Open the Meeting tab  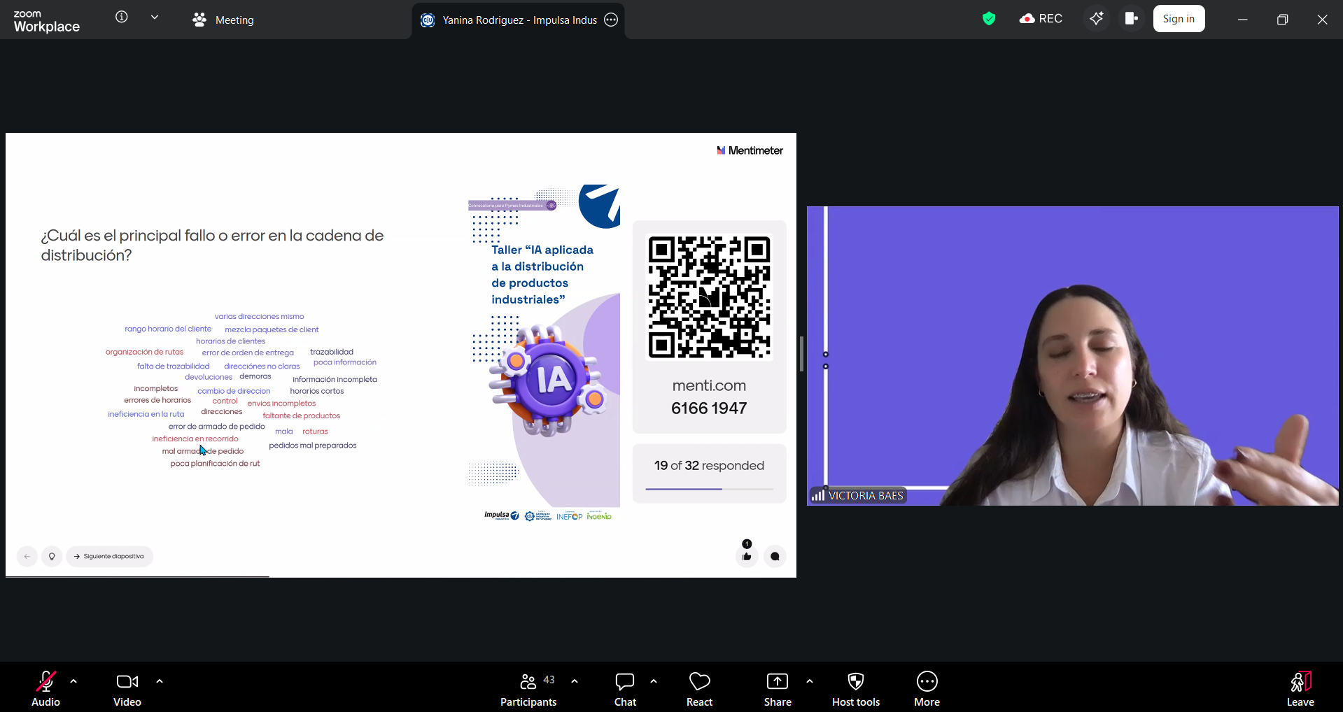pyautogui.click(x=224, y=20)
